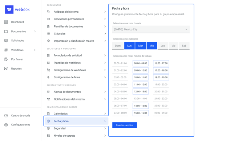Click the webdox logo icon

[9, 9]
